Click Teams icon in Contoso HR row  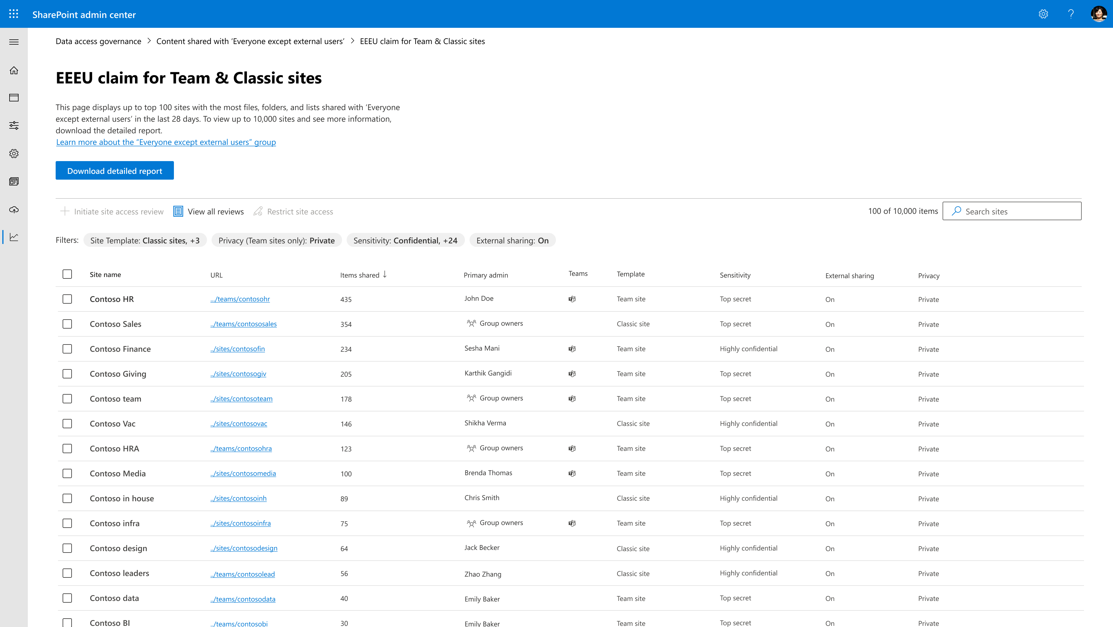(x=572, y=299)
